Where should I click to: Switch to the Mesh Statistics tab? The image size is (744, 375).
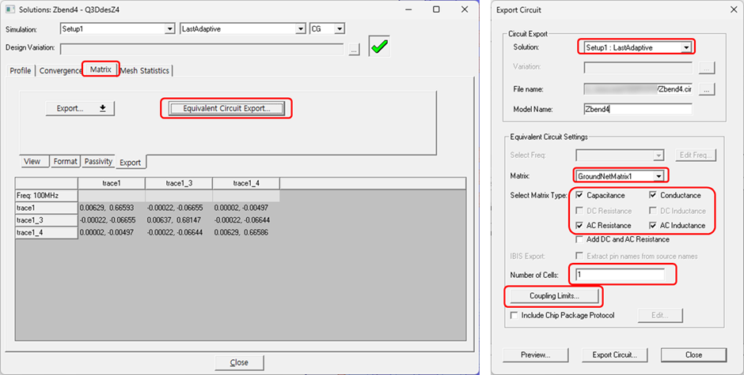click(145, 71)
